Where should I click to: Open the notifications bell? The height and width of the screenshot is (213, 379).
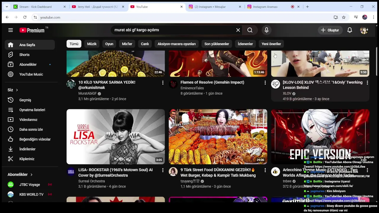tap(350, 30)
